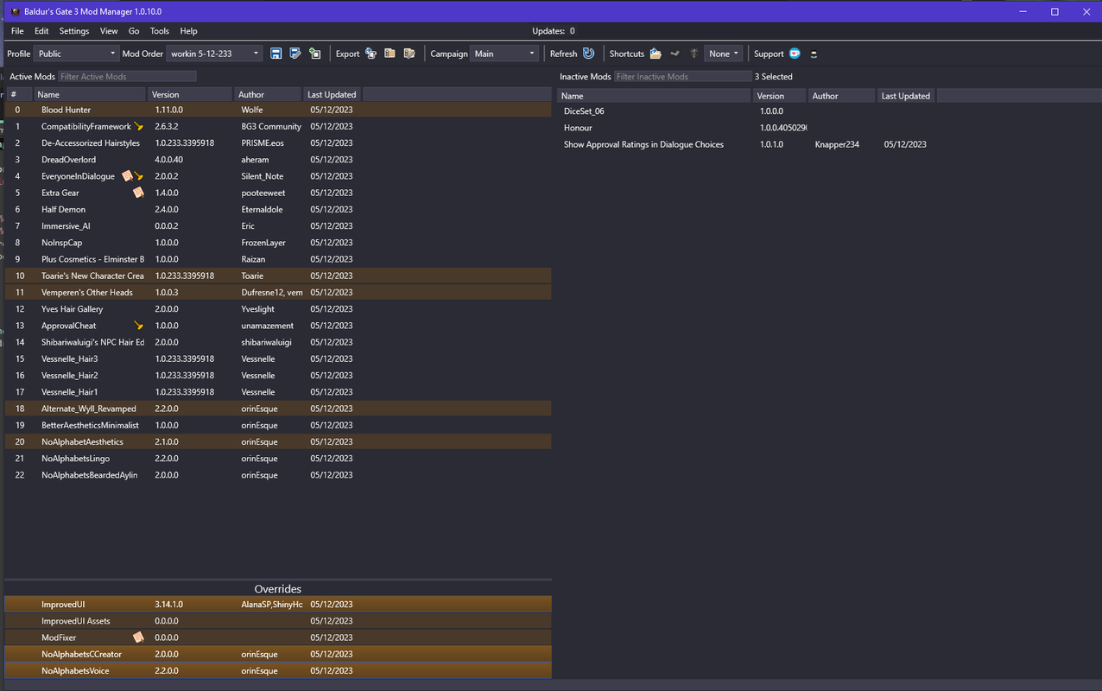Sort active mods by Last Updated column
Image resolution: width=1102 pixels, height=691 pixels.
332,95
